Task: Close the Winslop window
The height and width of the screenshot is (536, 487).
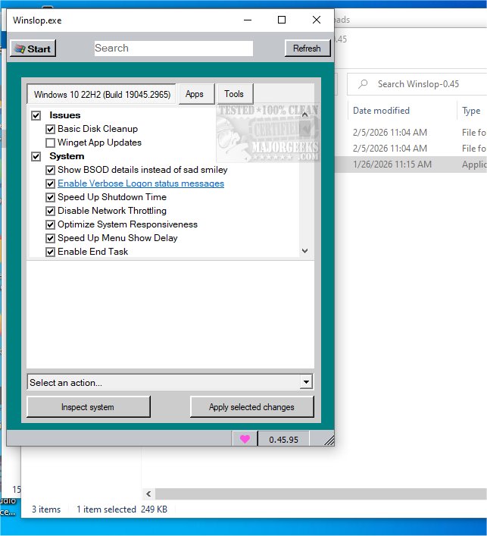Action: [317, 20]
